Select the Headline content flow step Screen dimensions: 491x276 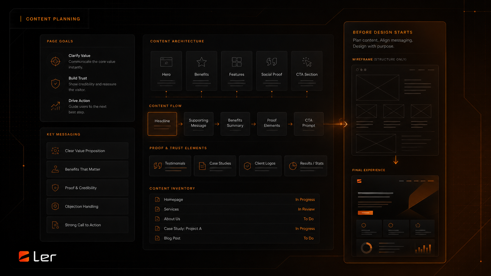pyautogui.click(x=162, y=124)
